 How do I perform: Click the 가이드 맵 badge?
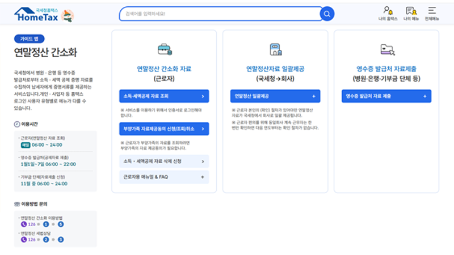click(x=30, y=39)
